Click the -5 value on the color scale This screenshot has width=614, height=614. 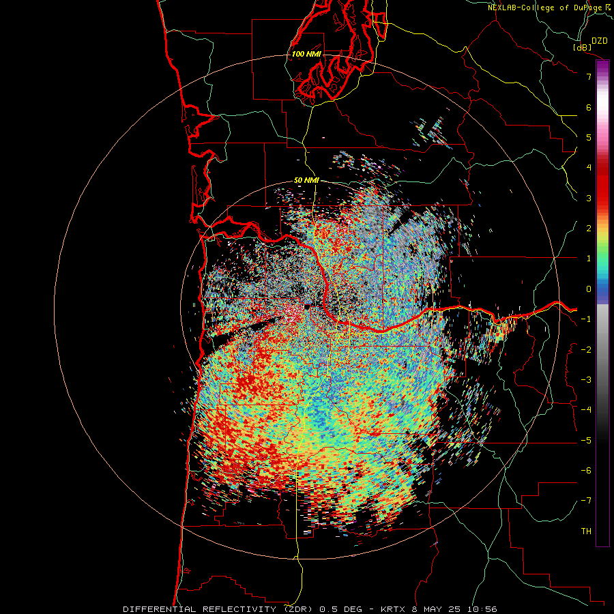[x=586, y=440]
